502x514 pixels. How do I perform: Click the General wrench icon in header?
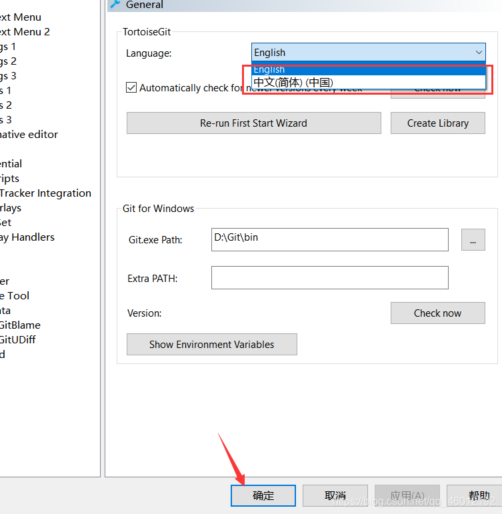(x=115, y=4)
